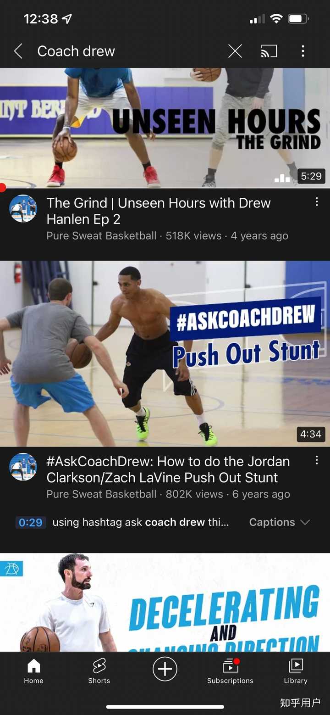The image size is (330, 715).
Task: Open the Subscriptions tab
Action: coord(230,671)
